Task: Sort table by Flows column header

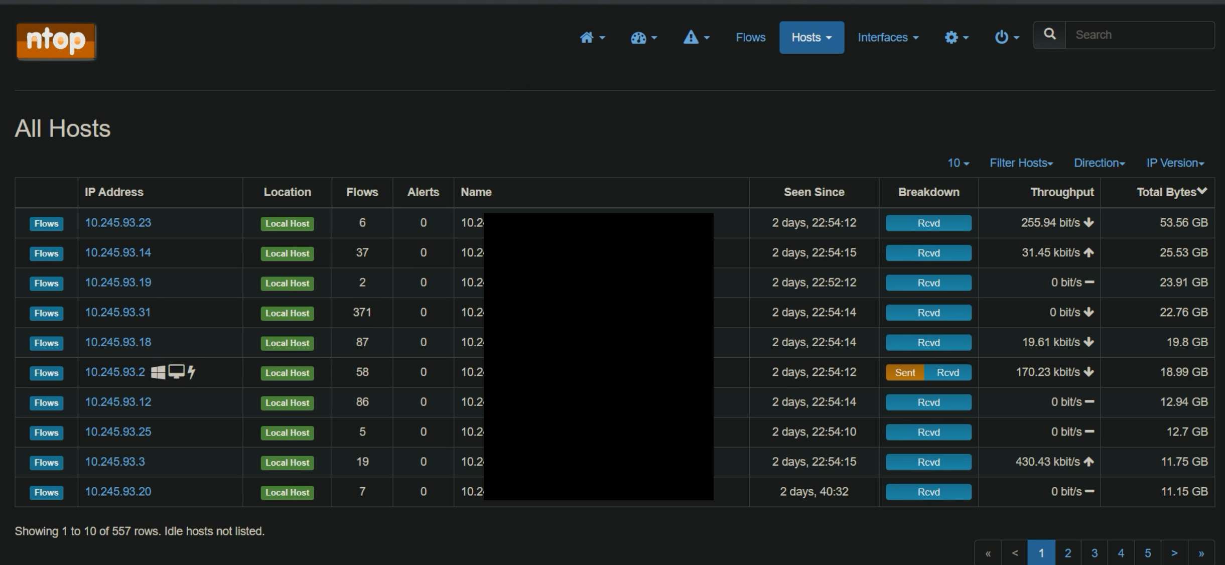Action: pos(362,192)
